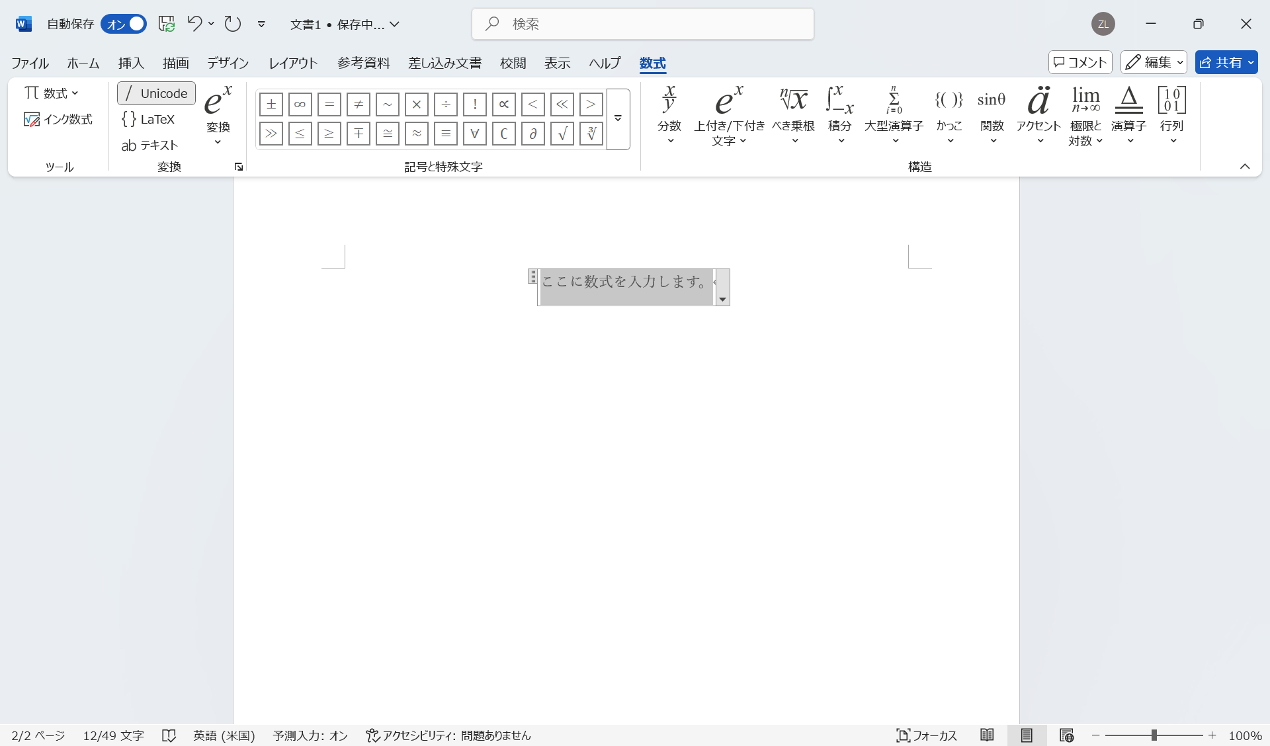Insert a radical with べき乗根
This screenshot has height=746, width=1270.
pos(794,116)
